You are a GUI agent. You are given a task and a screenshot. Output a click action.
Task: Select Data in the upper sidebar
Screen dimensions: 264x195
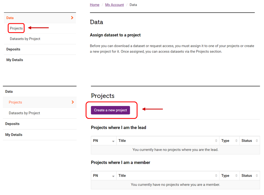point(10,18)
